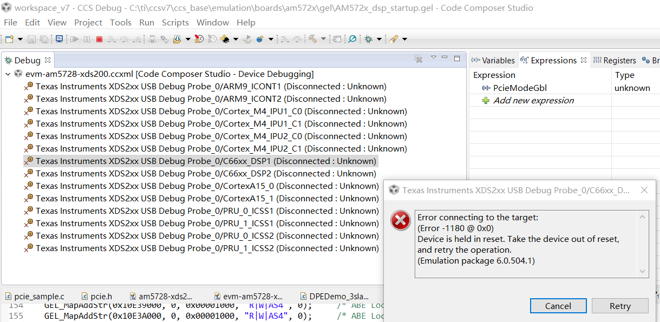Click the Debug bug toolbar icon

pos(368,39)
